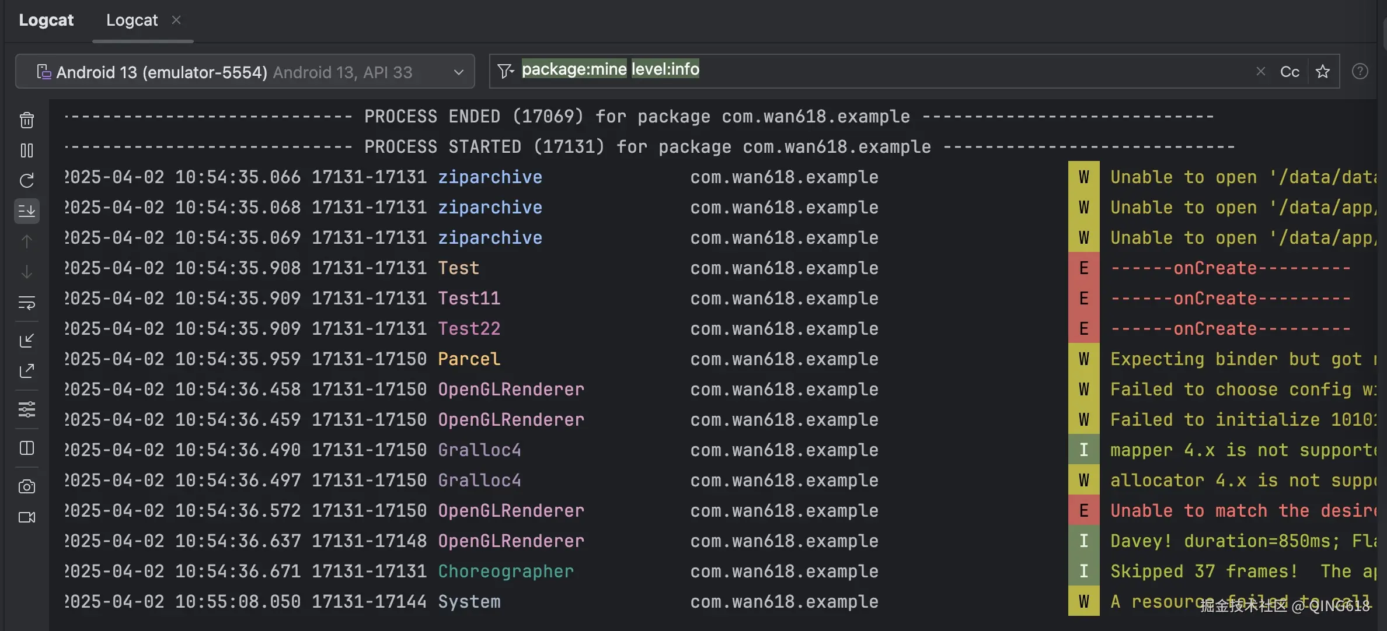The width and height of the screenshot is (1387, 631).
Task: Pause the logcat output
Action: pyautogui.click(x=27, y=150)
